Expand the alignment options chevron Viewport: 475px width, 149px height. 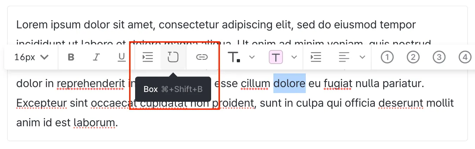[x=362, y=57]
